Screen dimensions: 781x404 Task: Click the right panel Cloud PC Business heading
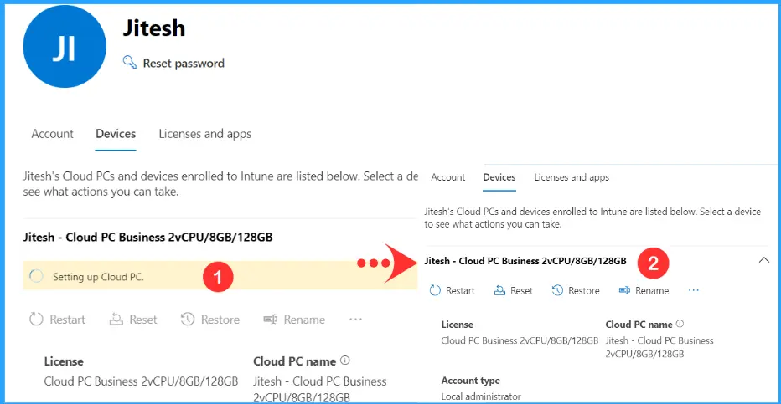pyautogui.click(x=525, y=261)
